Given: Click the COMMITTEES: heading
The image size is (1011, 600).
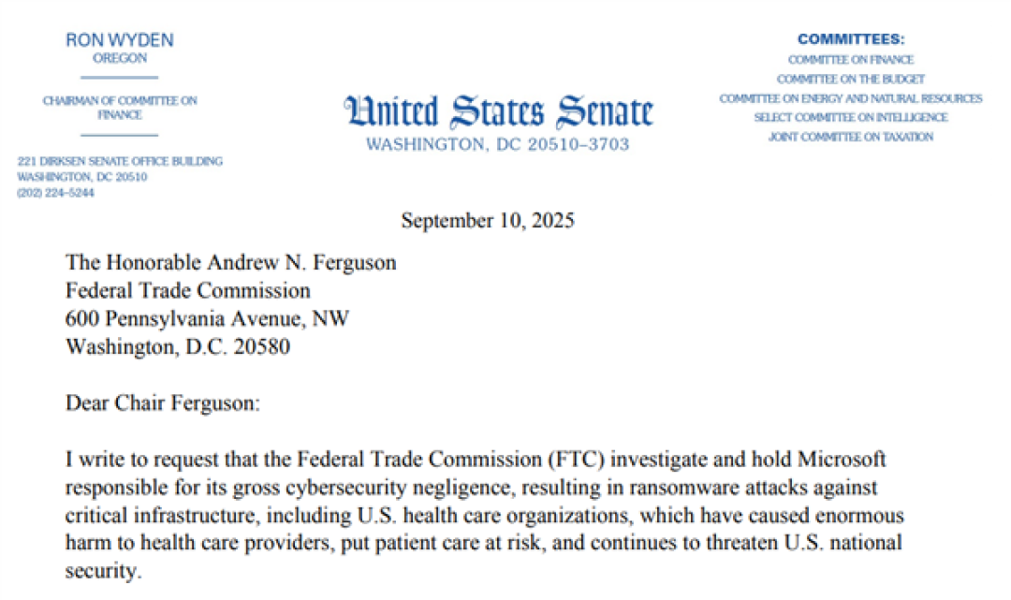Looking at the screenshot, I should pyautogui.click(x=851, y=39).
